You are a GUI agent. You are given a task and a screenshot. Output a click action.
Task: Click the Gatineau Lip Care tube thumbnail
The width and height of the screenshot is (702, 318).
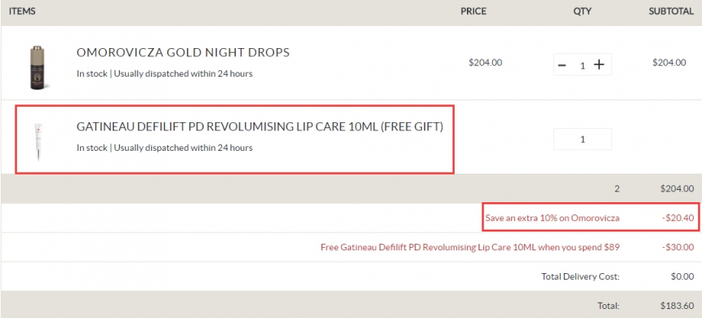click(38, 142)
